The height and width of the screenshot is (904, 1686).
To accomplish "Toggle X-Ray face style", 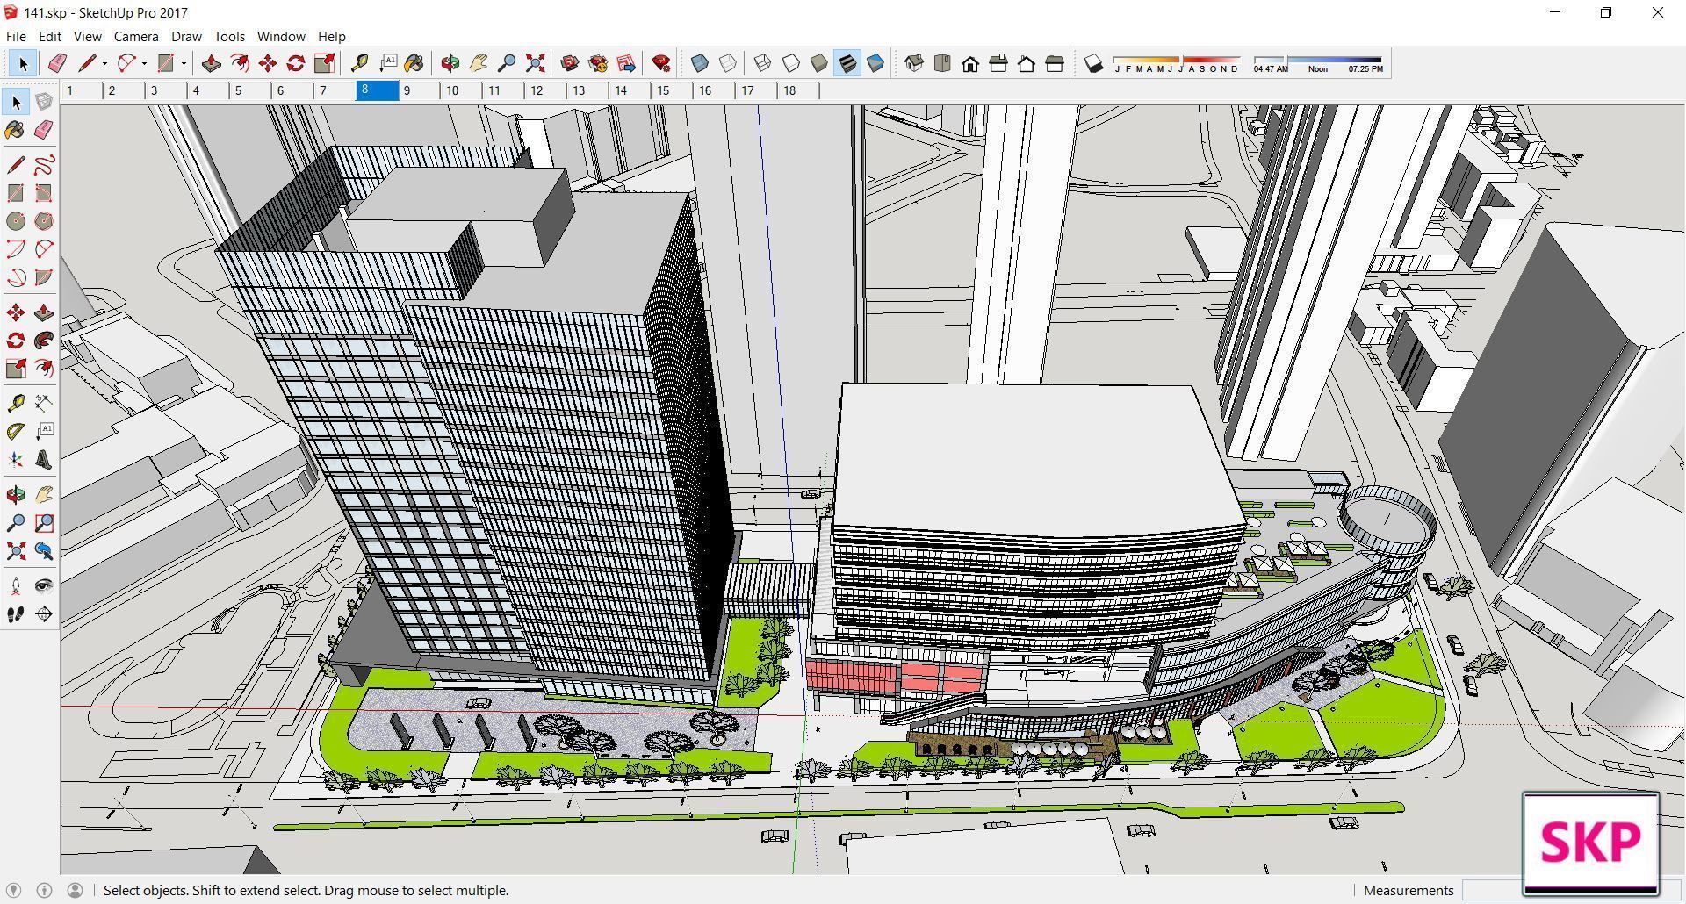I will (x=700, y=63).
